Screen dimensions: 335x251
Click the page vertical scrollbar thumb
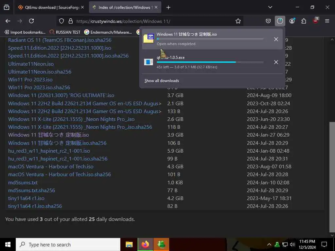click(332, 176)
